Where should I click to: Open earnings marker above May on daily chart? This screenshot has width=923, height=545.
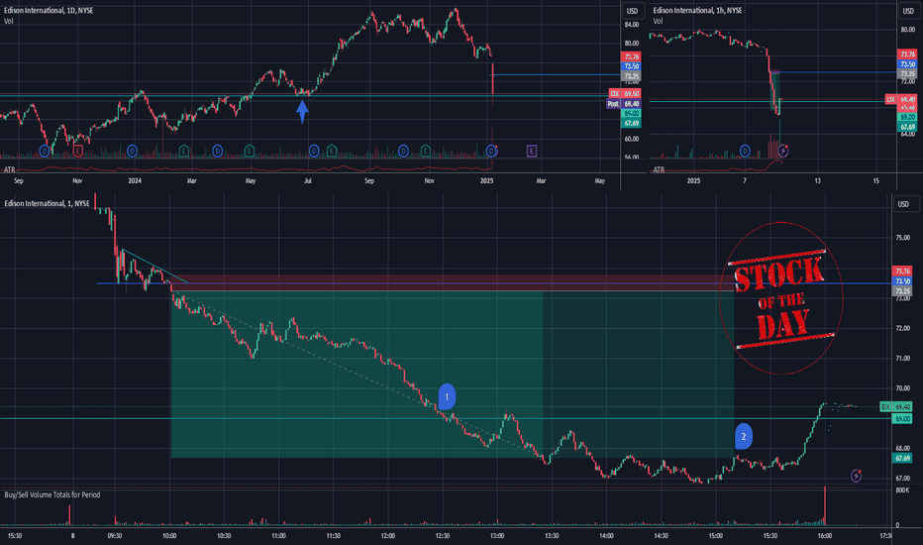(249, 151)
